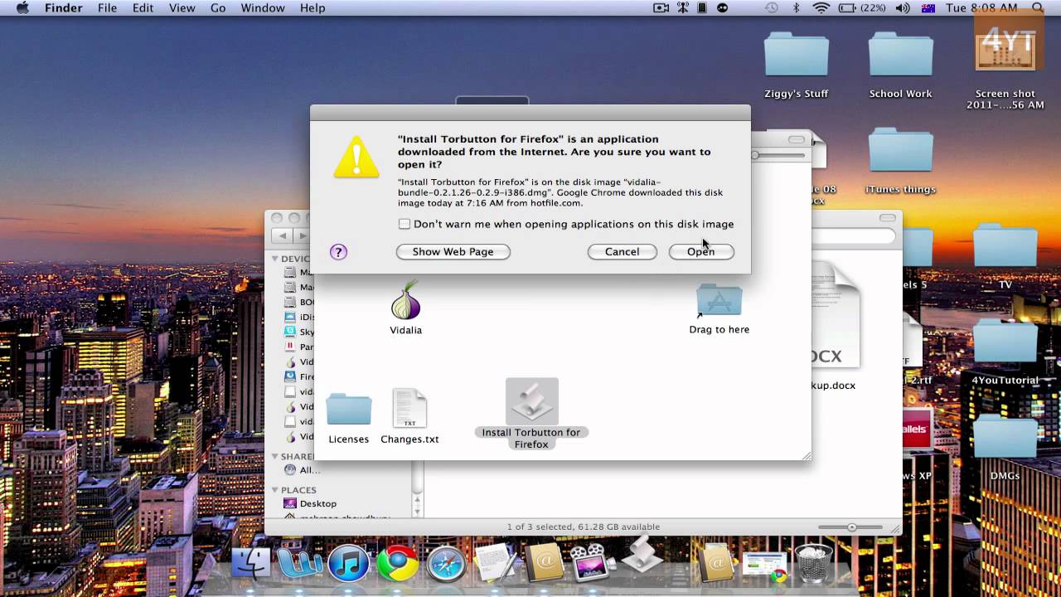
Task: Open the View menu
Action: (x=182, y=7)
